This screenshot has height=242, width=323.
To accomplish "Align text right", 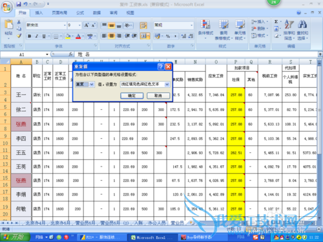I will coord(119,35).
